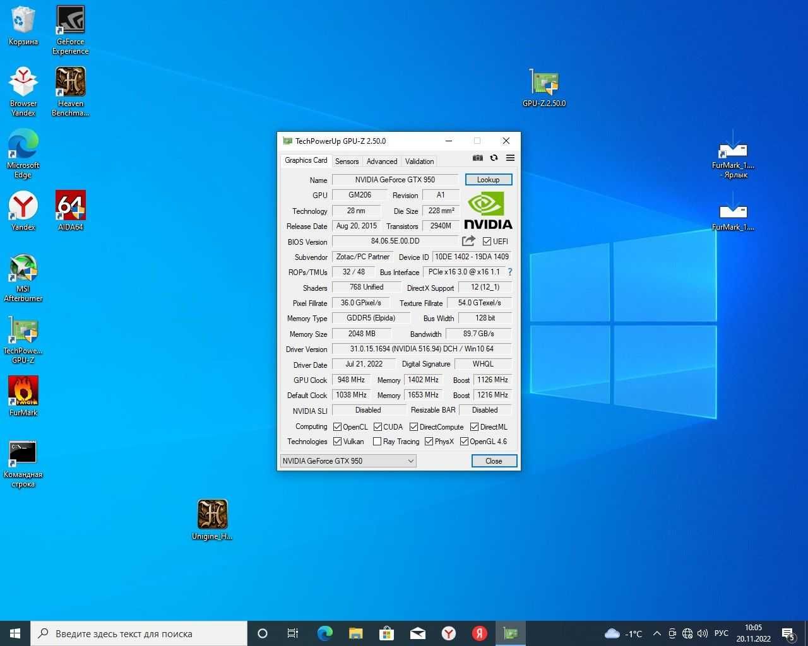Click the Bandwidth value 89.7 GB/s
808x646 pixels.
(x=478, y=333)
